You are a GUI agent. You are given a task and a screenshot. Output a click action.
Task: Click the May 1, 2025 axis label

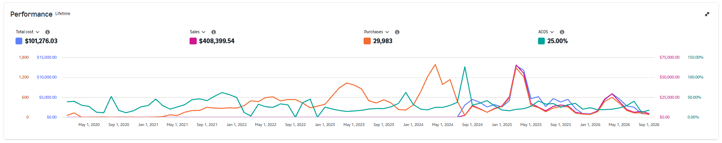coord(531,125)
